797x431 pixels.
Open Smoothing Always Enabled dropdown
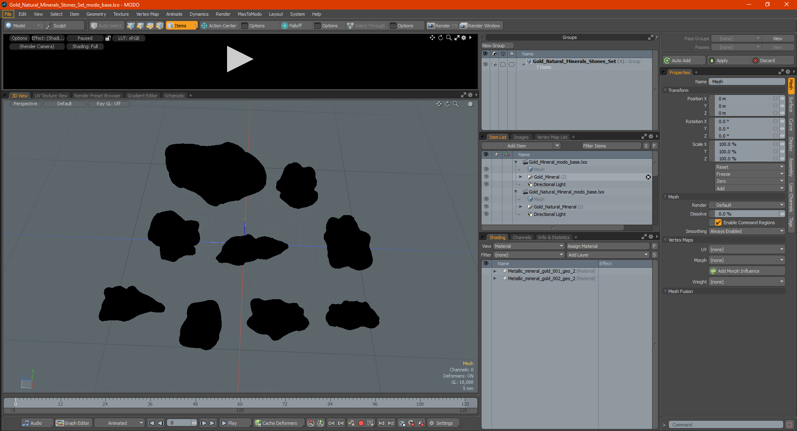(x=747, y=231)
